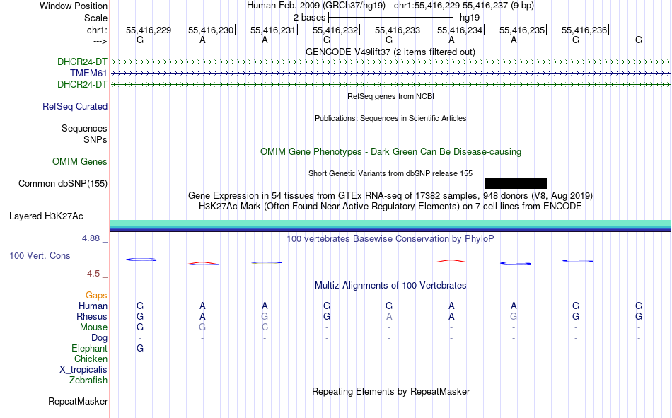Select the Zebrafish species label
The width and height of the screenshot is (672, 418).
tap(88, 380)
